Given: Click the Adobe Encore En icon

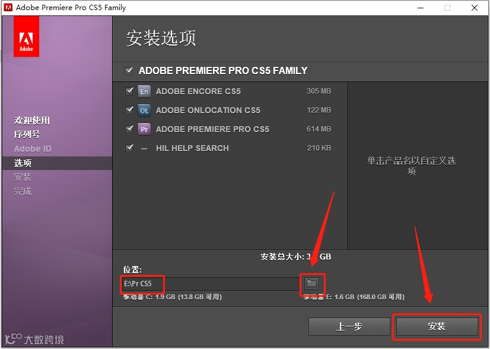Looking at the screenshot, I should pos(144,91).
